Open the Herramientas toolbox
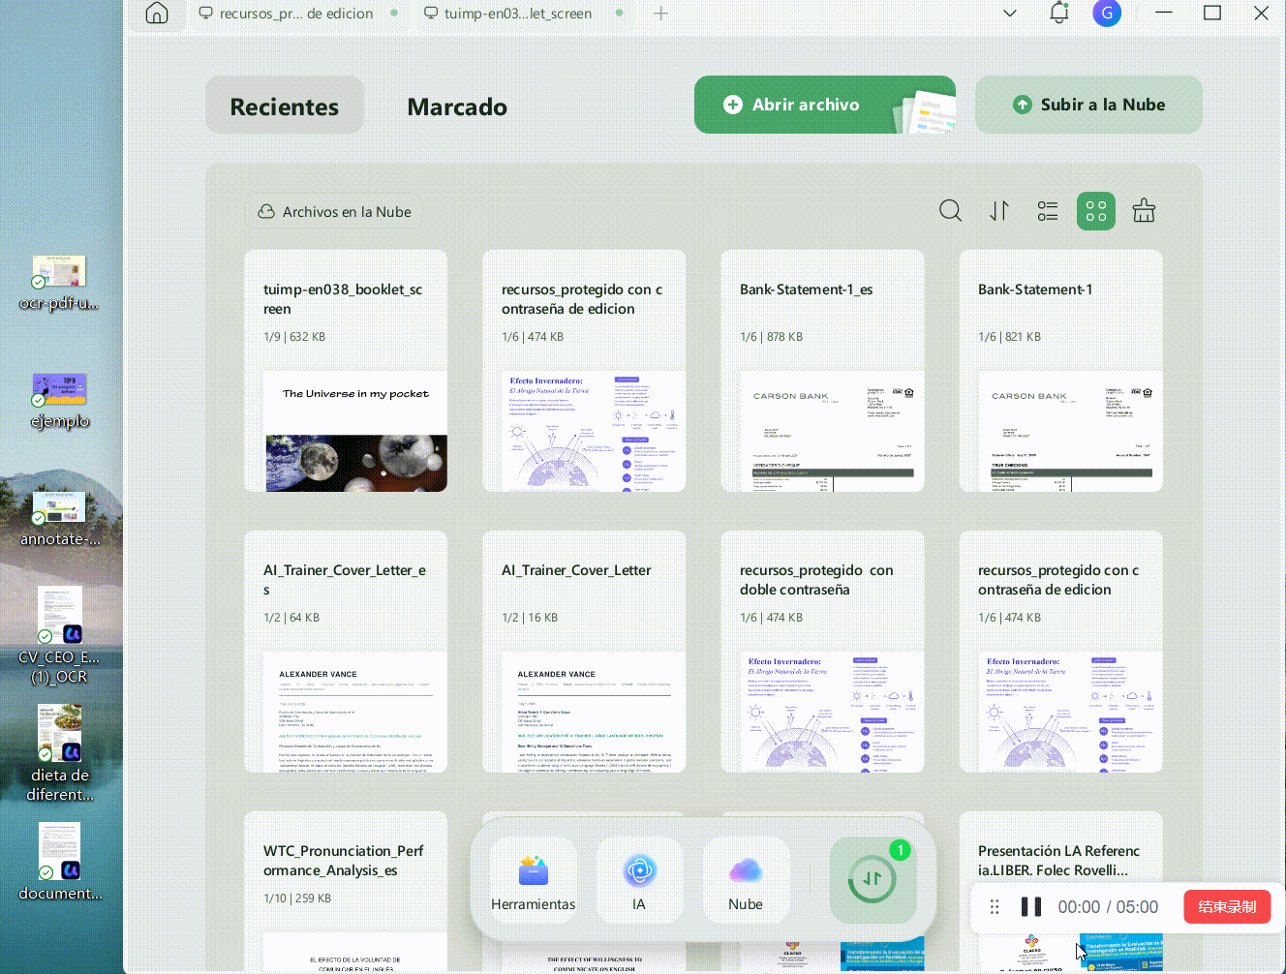 tap(534, 881)
